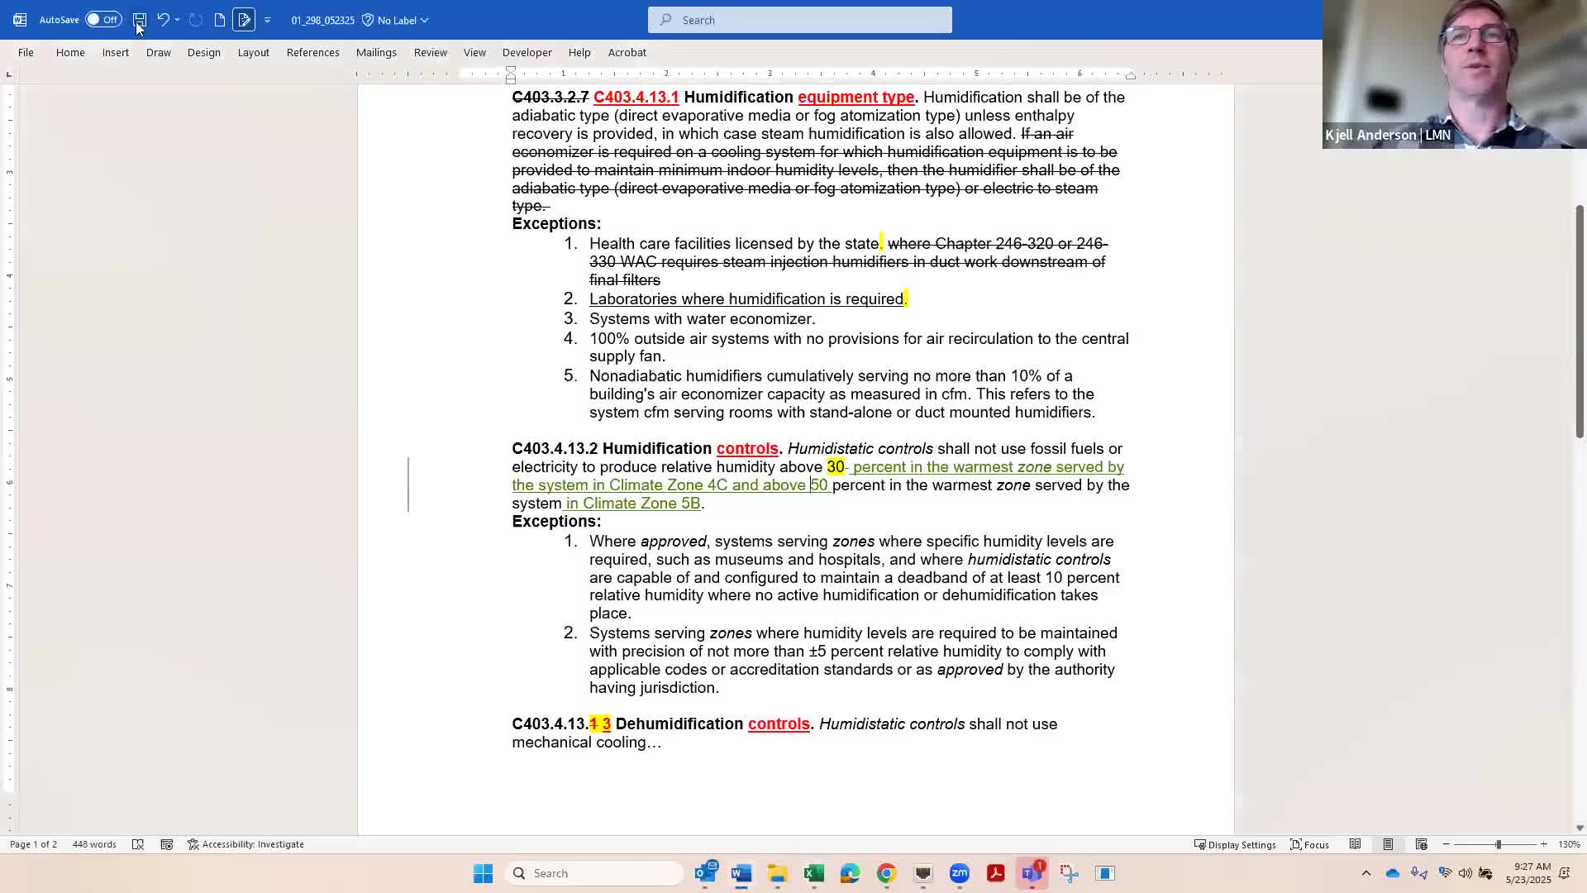The height and width of the screenshot is (893, 1587).
Task: Click the zoom slider handle
Action: (1498, 844)
